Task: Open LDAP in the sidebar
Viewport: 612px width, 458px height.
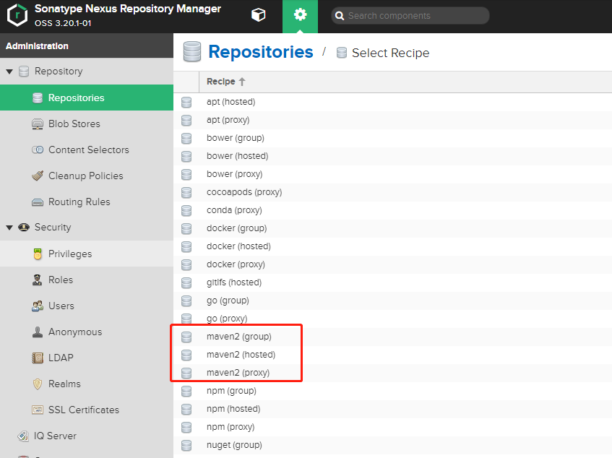Action: click(87, 358)
